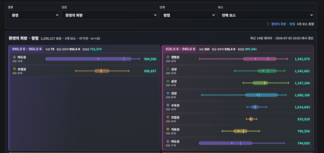Select the 호법성 row with value 935,929

point(238,119)
